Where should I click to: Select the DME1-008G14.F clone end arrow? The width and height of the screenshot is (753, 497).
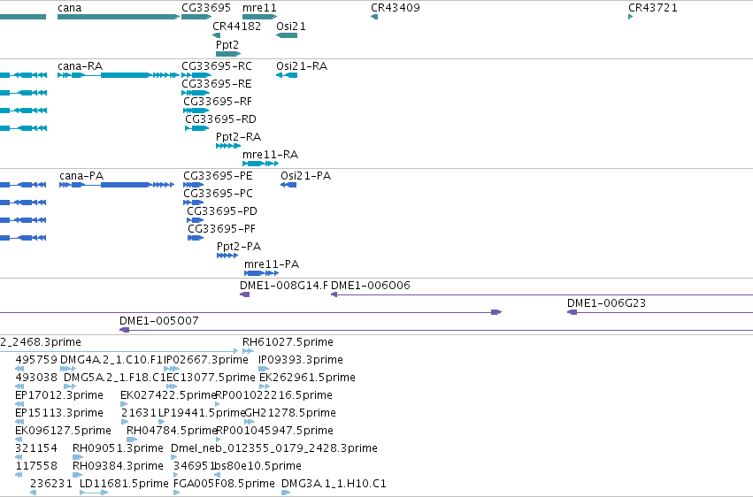(245, 294)
